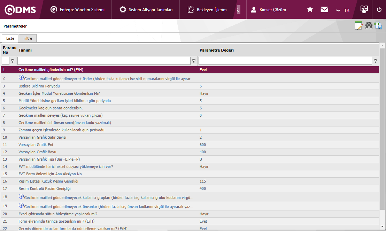Switch to the Filtre tab
Viewport: 386px width, 231px height.
28,38
